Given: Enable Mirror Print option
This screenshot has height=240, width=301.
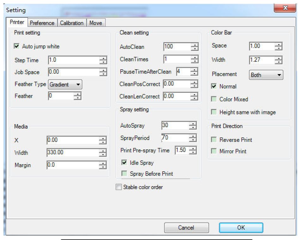Looking at the screenshot, I should tap(214, 151).
